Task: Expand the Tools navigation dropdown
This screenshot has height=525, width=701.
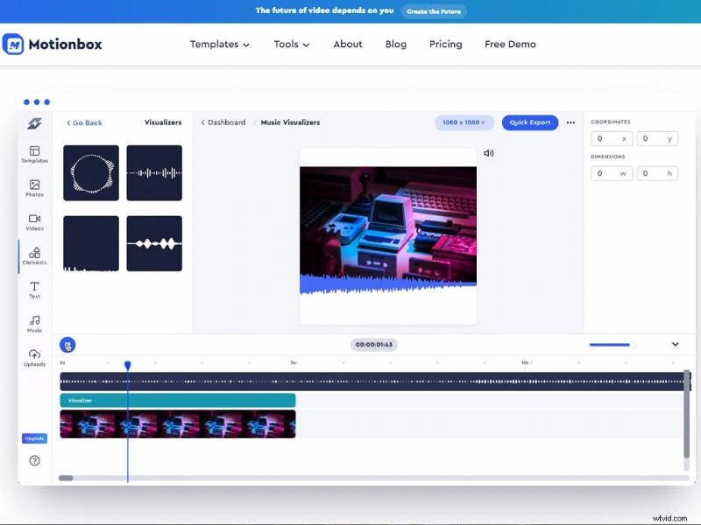Action: tap(291, 44)
